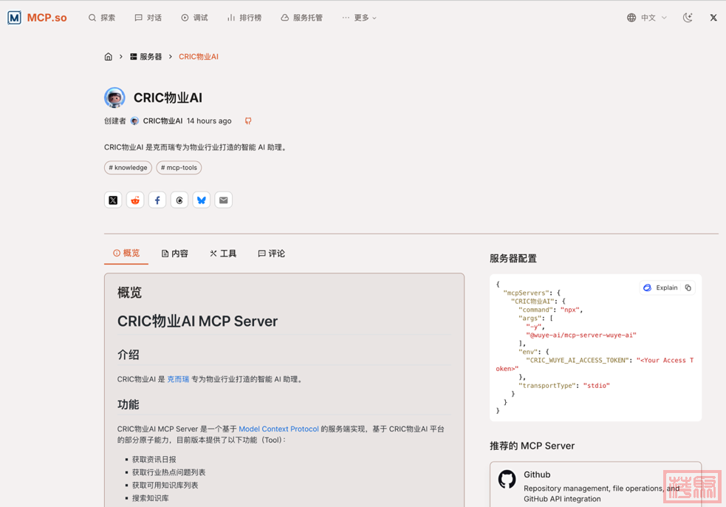This screenshot has height=507, width=726.
Task: Click the CRIC物业AI MCP Server heading
Action: 198,321
